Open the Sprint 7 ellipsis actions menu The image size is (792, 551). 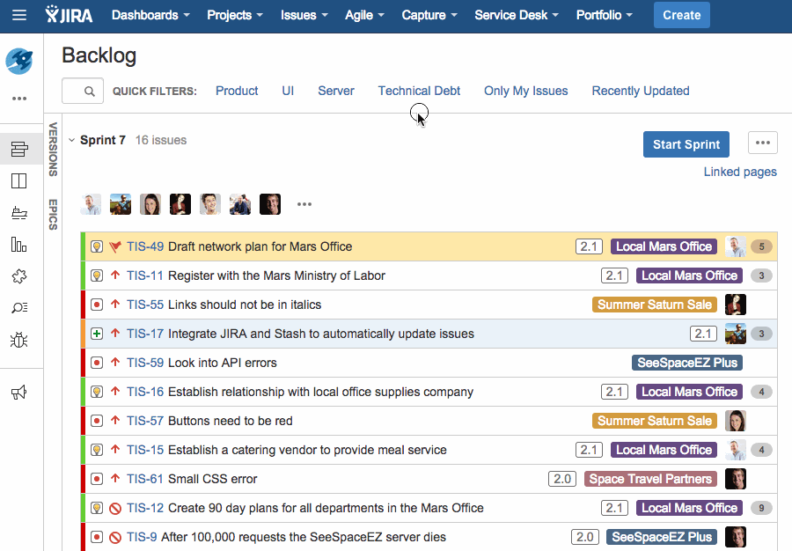pyautogui.click(x=763, y=143)
